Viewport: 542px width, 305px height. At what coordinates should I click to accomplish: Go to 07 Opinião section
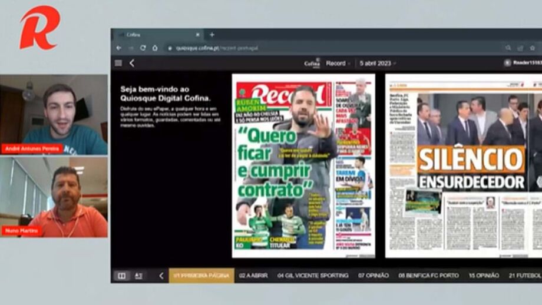click(374, 276)
